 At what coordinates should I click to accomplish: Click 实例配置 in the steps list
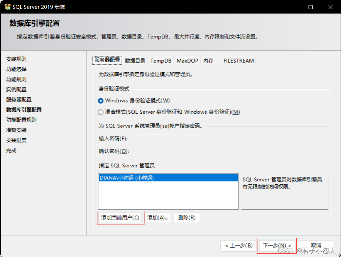click(16, 89)
